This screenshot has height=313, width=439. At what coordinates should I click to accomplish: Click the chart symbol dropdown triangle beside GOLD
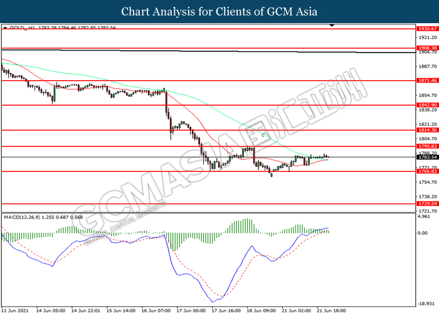pos(5,28)
